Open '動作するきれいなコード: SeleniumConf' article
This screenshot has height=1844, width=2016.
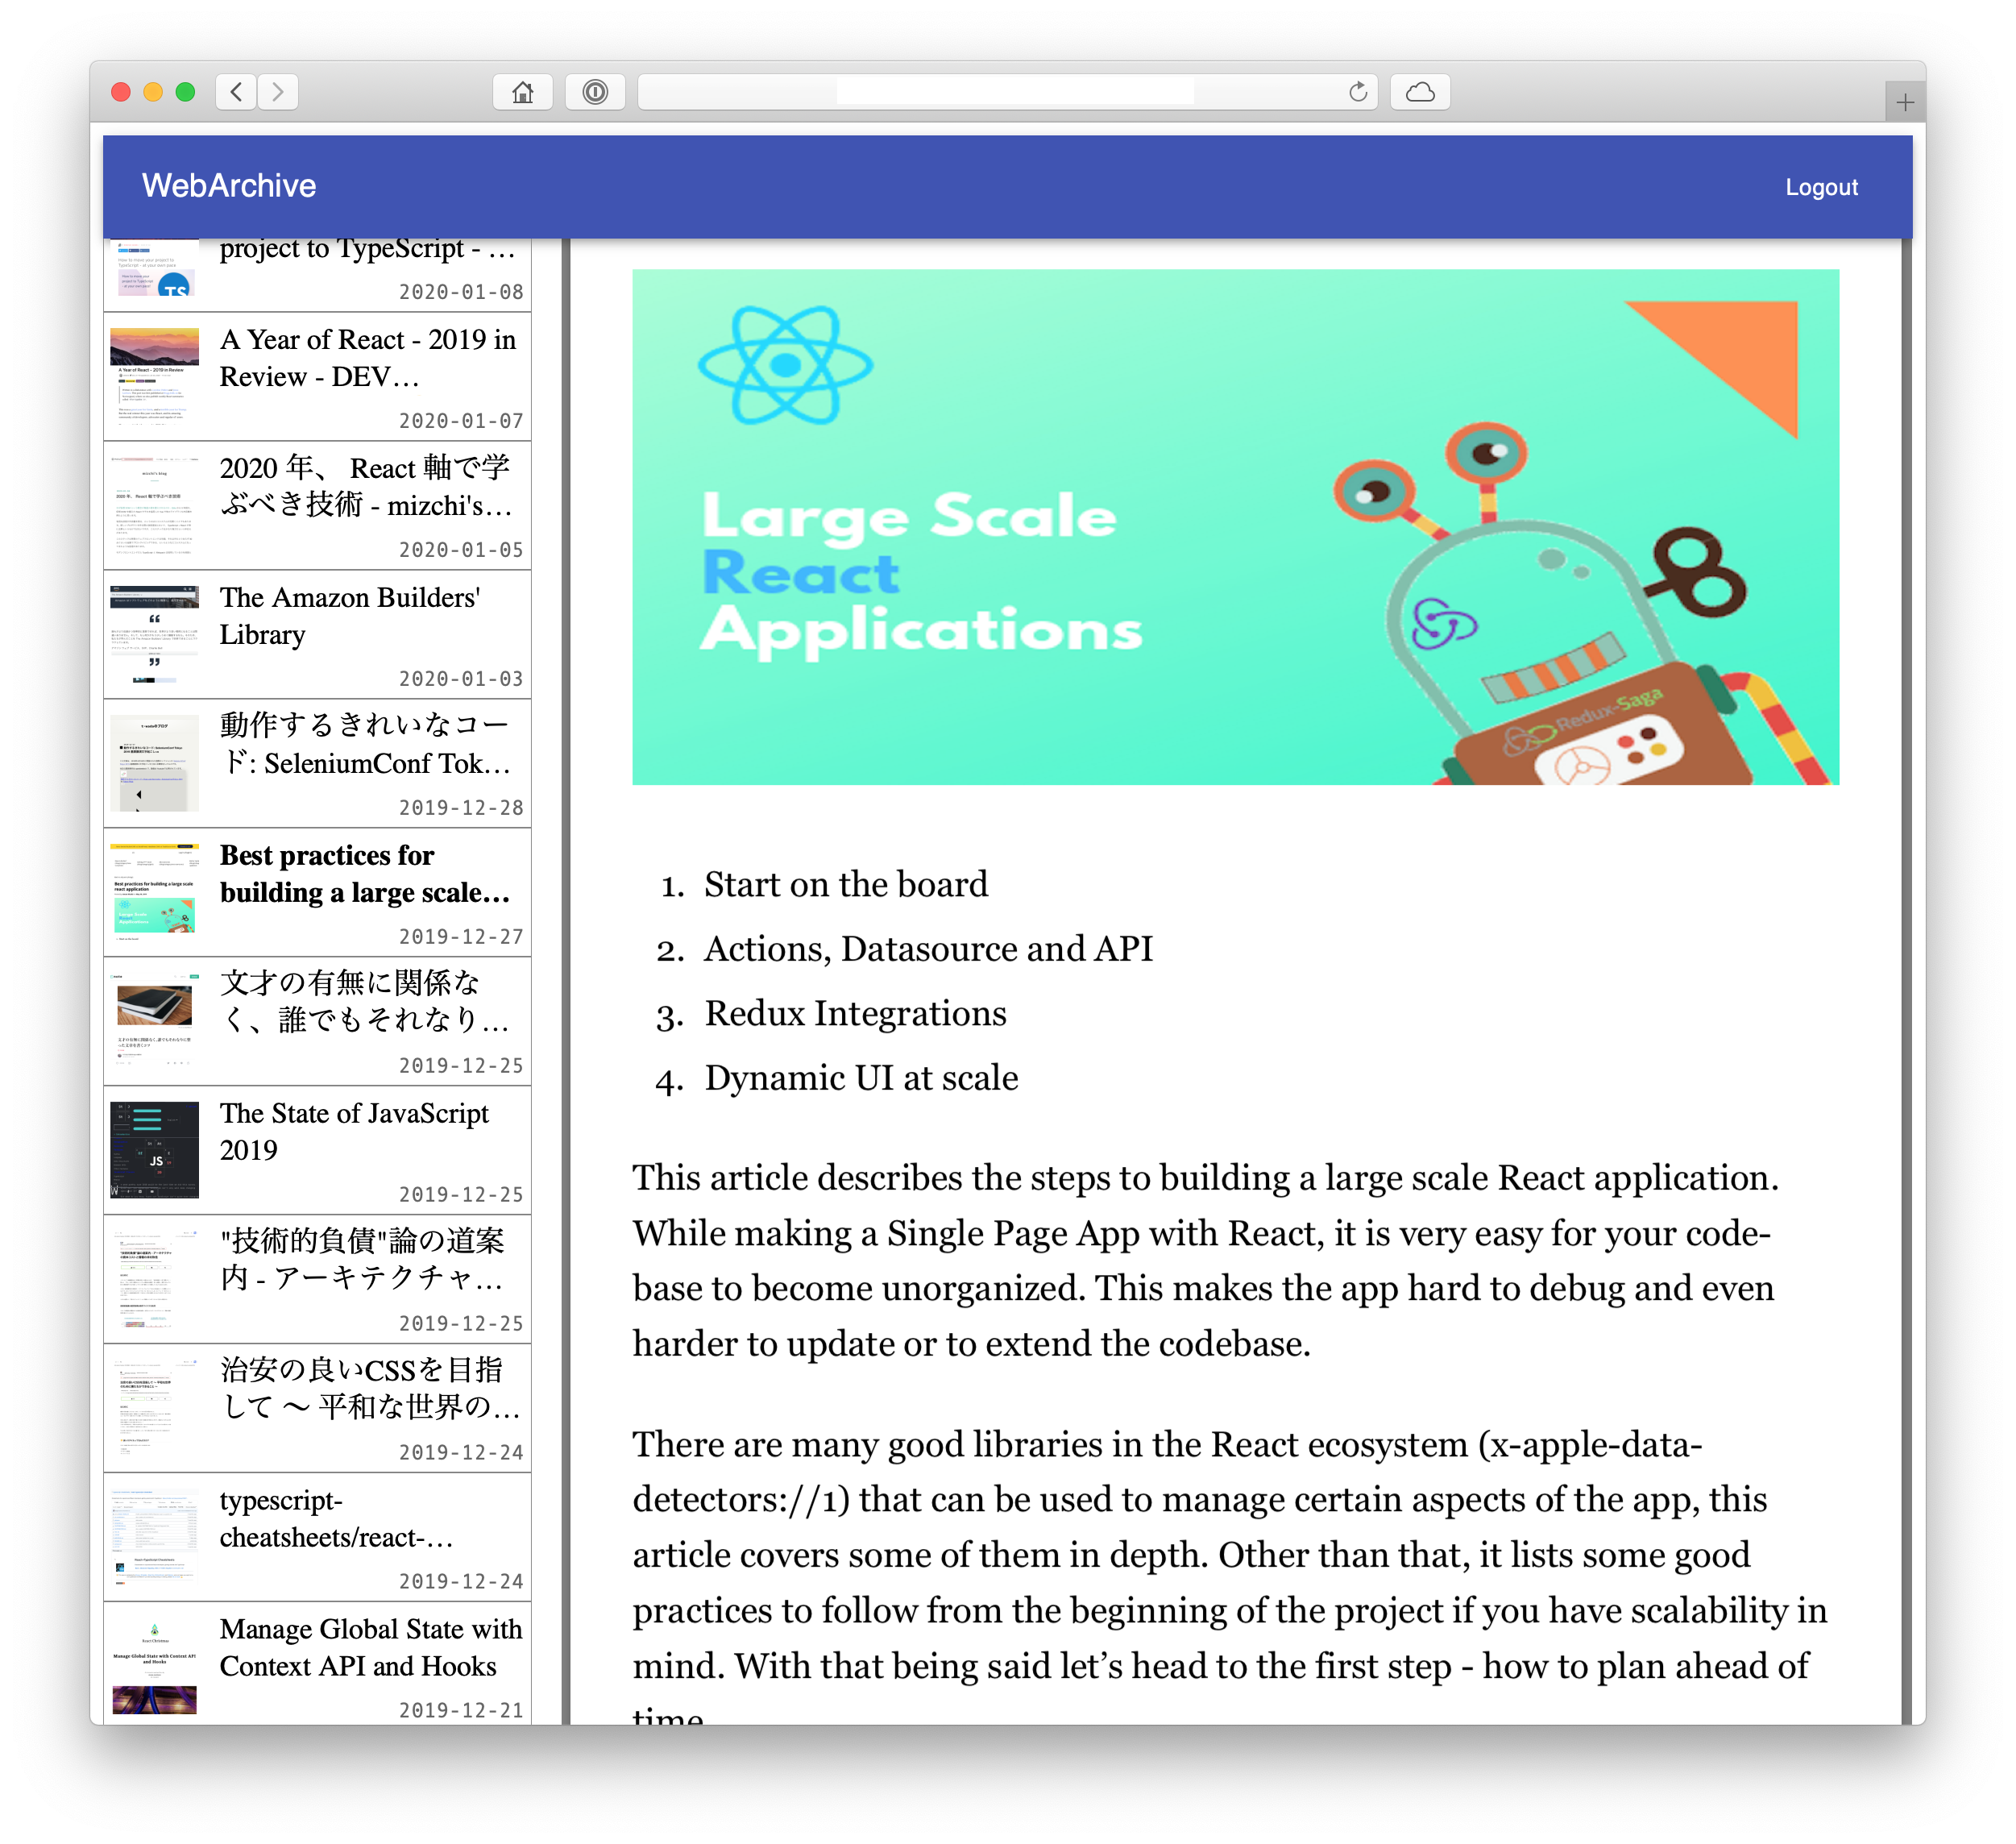pos(317,764)
